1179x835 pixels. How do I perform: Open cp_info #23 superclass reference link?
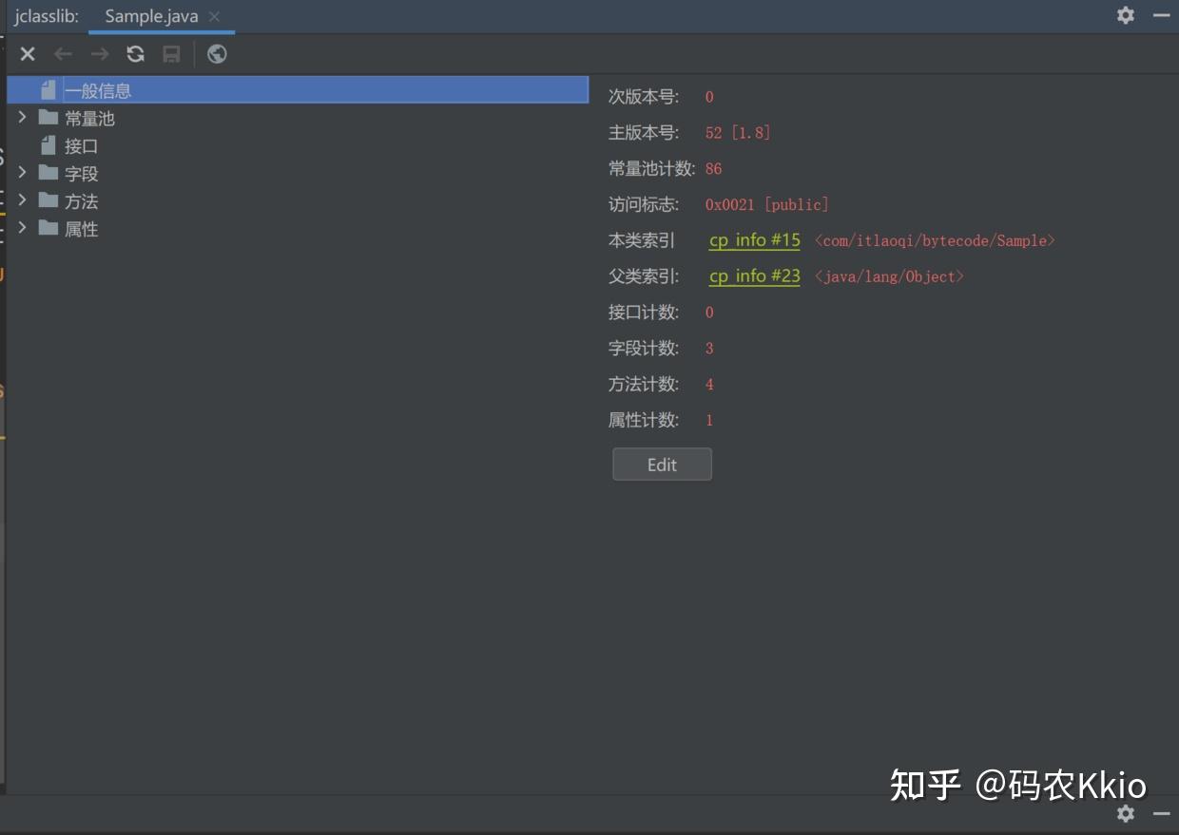coord(754,275)
